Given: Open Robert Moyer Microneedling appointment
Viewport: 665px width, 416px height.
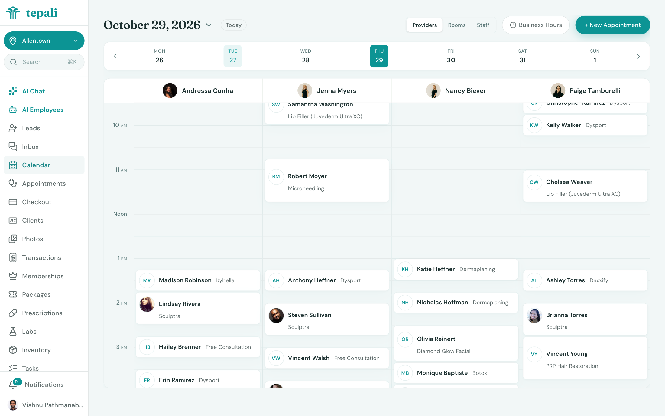Looking at the screenshot, I should [327, 181].
